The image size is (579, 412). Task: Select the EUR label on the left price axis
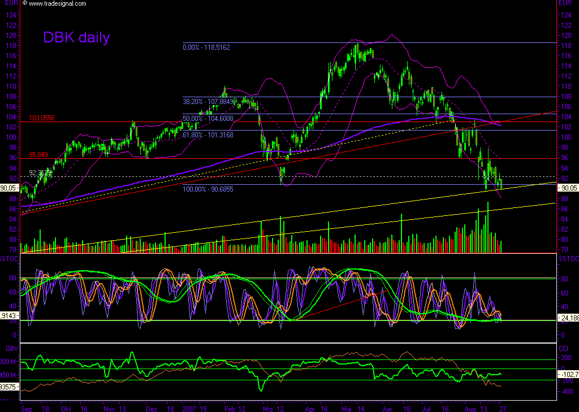click(10, 3)
